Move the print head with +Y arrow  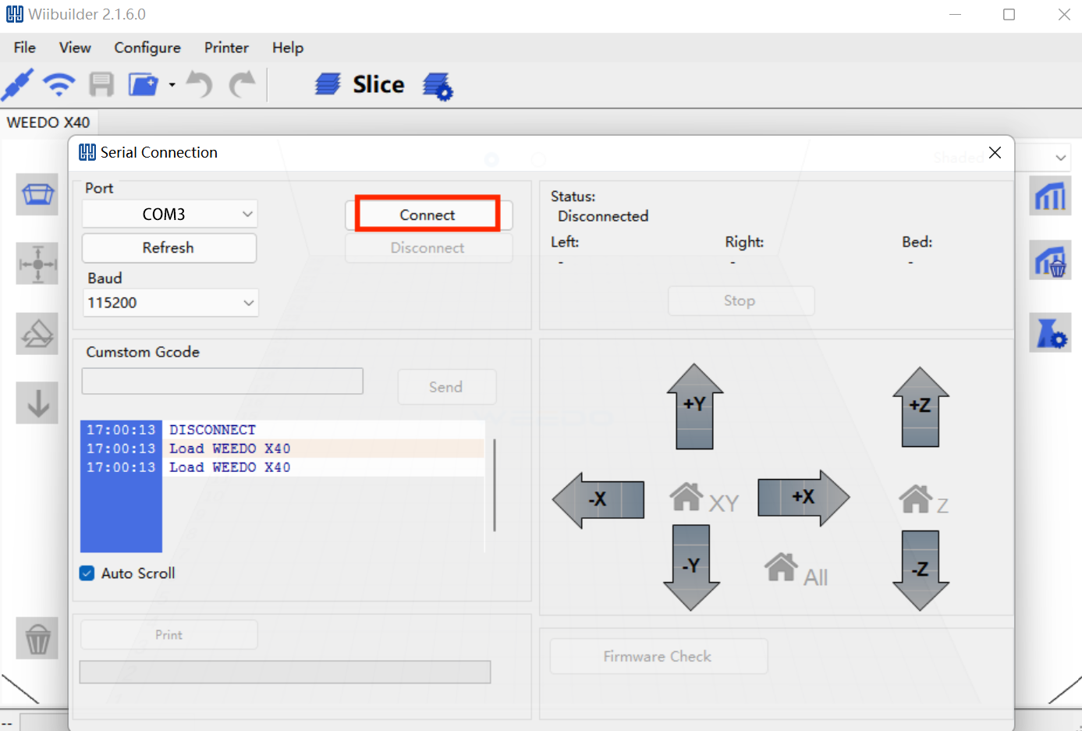[694, 406]
